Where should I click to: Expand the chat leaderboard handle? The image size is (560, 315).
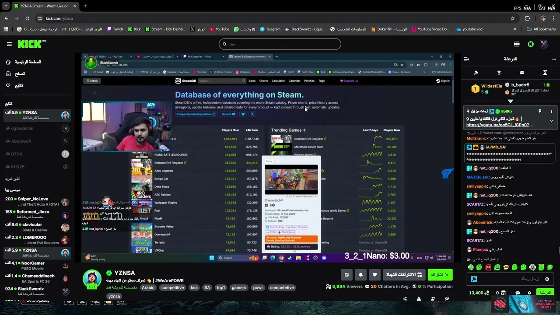[510, 101]
